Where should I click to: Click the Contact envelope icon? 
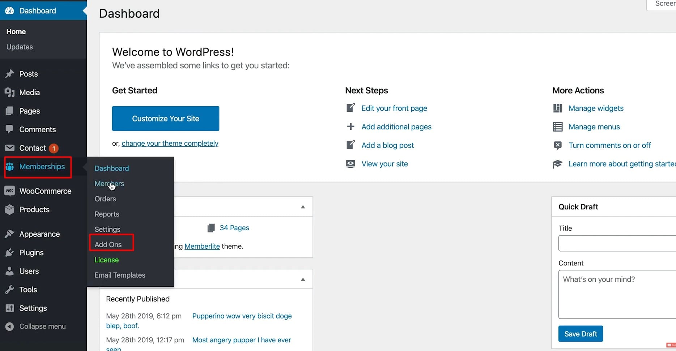(x=10, y=148)
